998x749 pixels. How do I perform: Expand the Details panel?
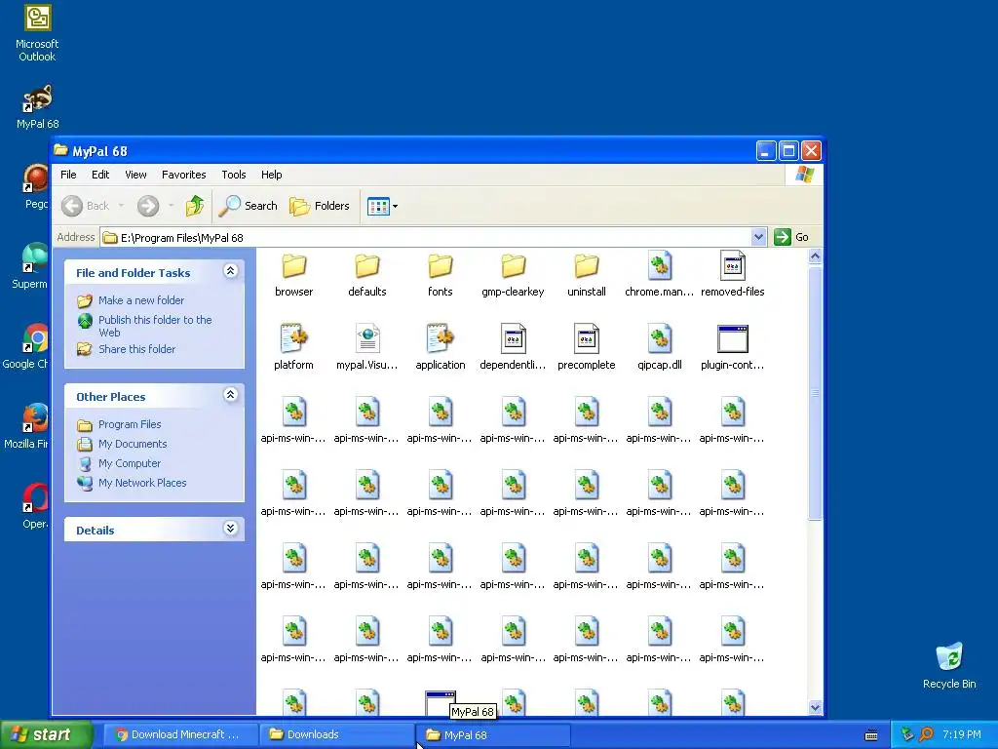pyautogui.click(x=230, y=529)
